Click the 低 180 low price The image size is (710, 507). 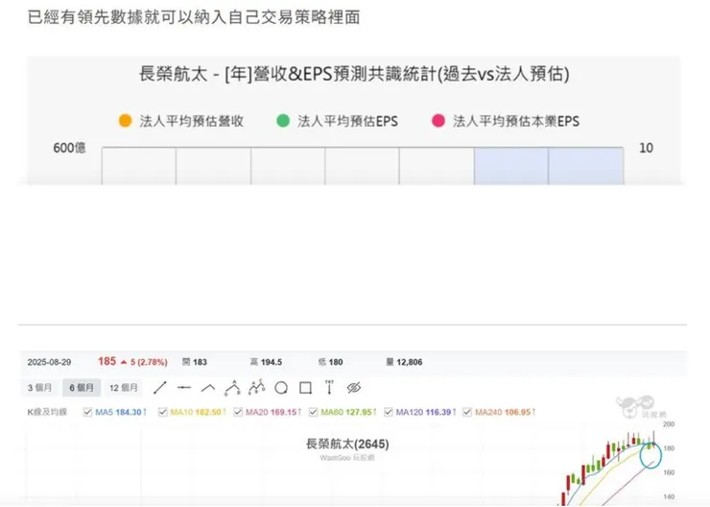click(331, 362)
